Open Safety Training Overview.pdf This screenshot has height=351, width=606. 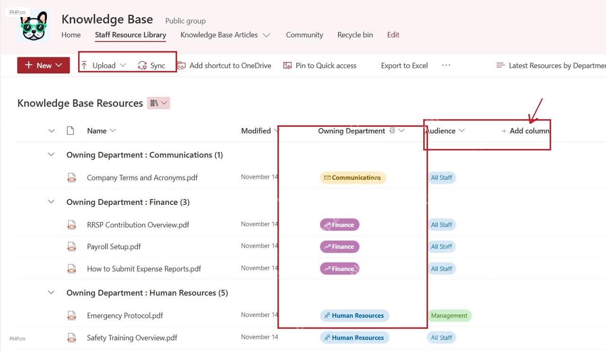click(132, 338)
